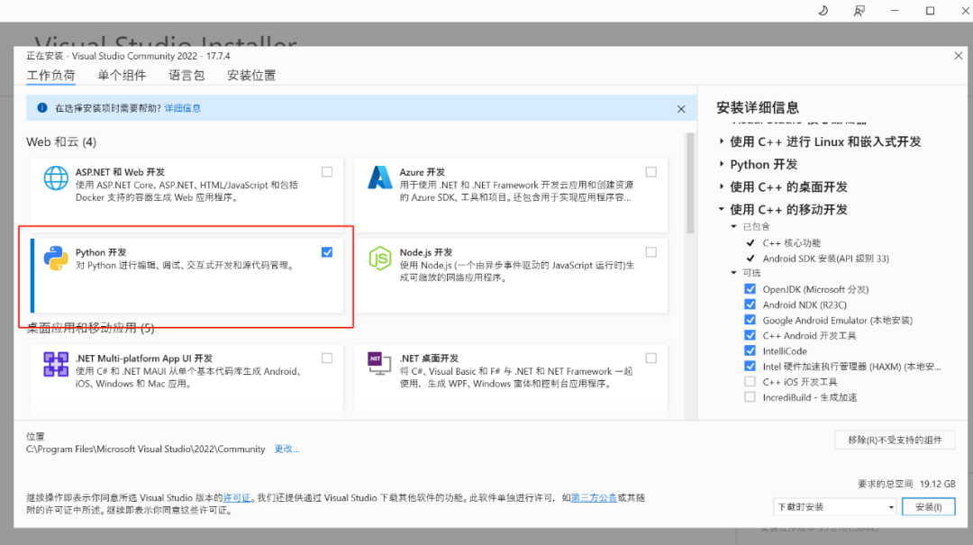Uncheck Android NDK (R23C) option
Viewport: 973px width, 545px height.
click(750, 304)
